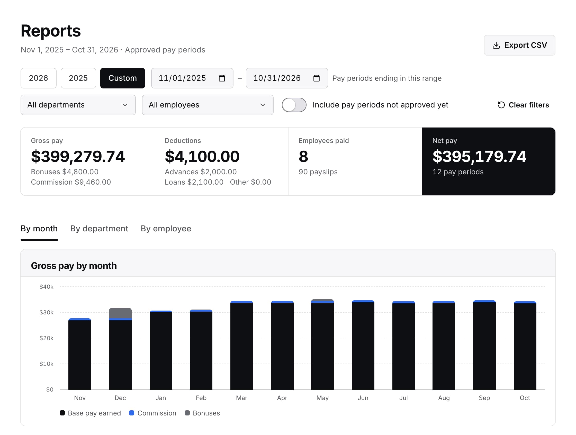
Task: Click 'Bonuses $4,800.00' in Gross pay card
Action: coord(65,172)
